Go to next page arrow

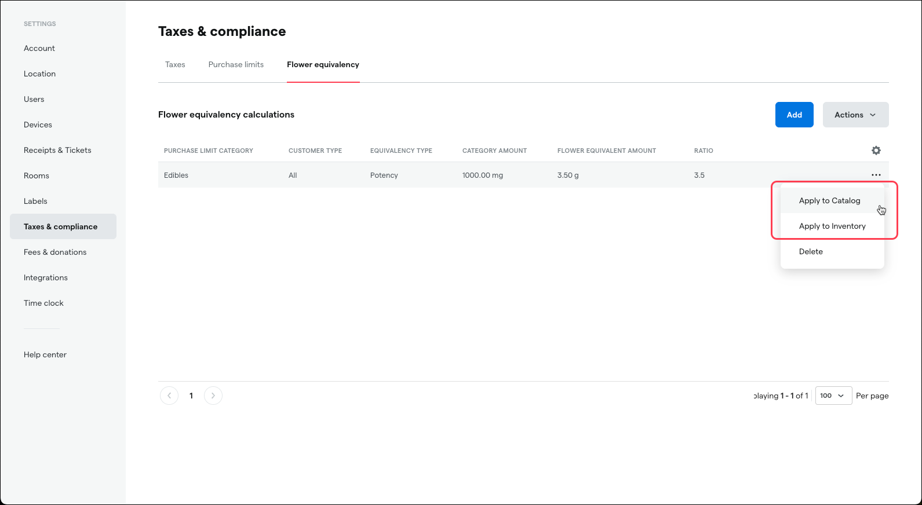213,396
